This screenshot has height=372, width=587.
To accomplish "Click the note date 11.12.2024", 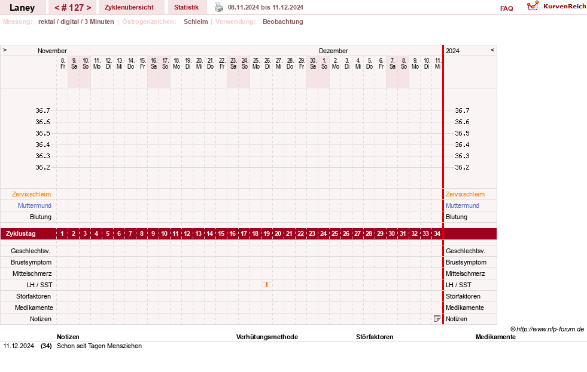I will 19,346.
